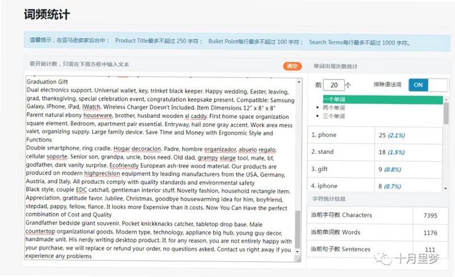
Task: Select the 一个单词 single-word tab
Action: tap(382, 100)
